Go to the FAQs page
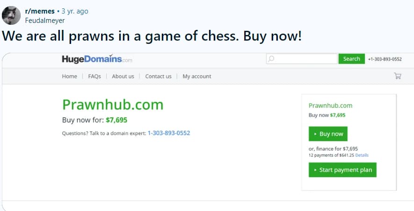 [94, 77]
